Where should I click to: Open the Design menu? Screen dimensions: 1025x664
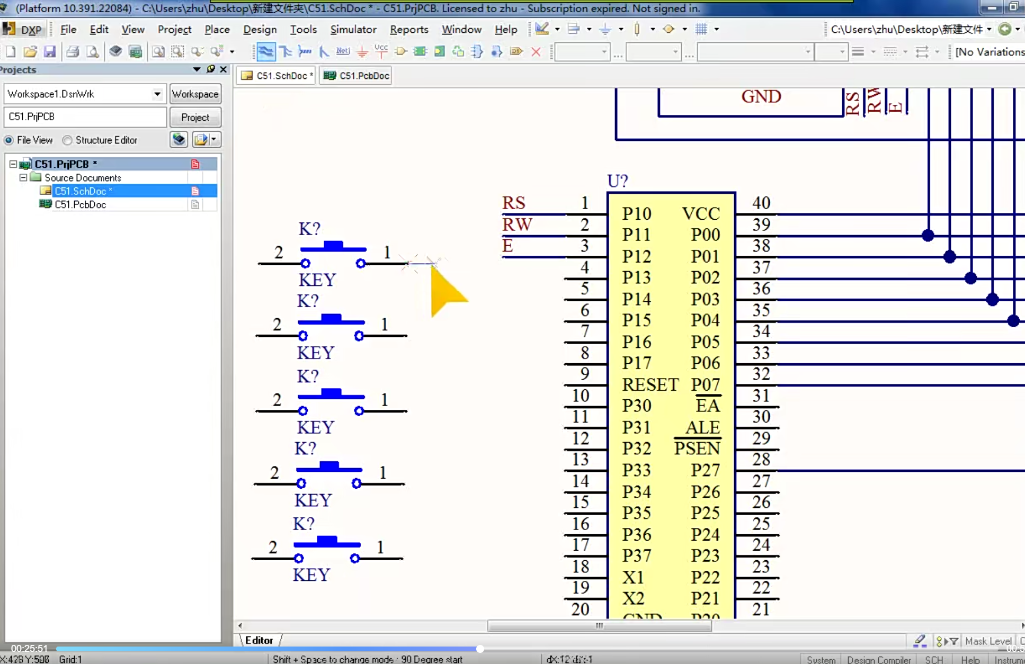[x=260, y=30]
